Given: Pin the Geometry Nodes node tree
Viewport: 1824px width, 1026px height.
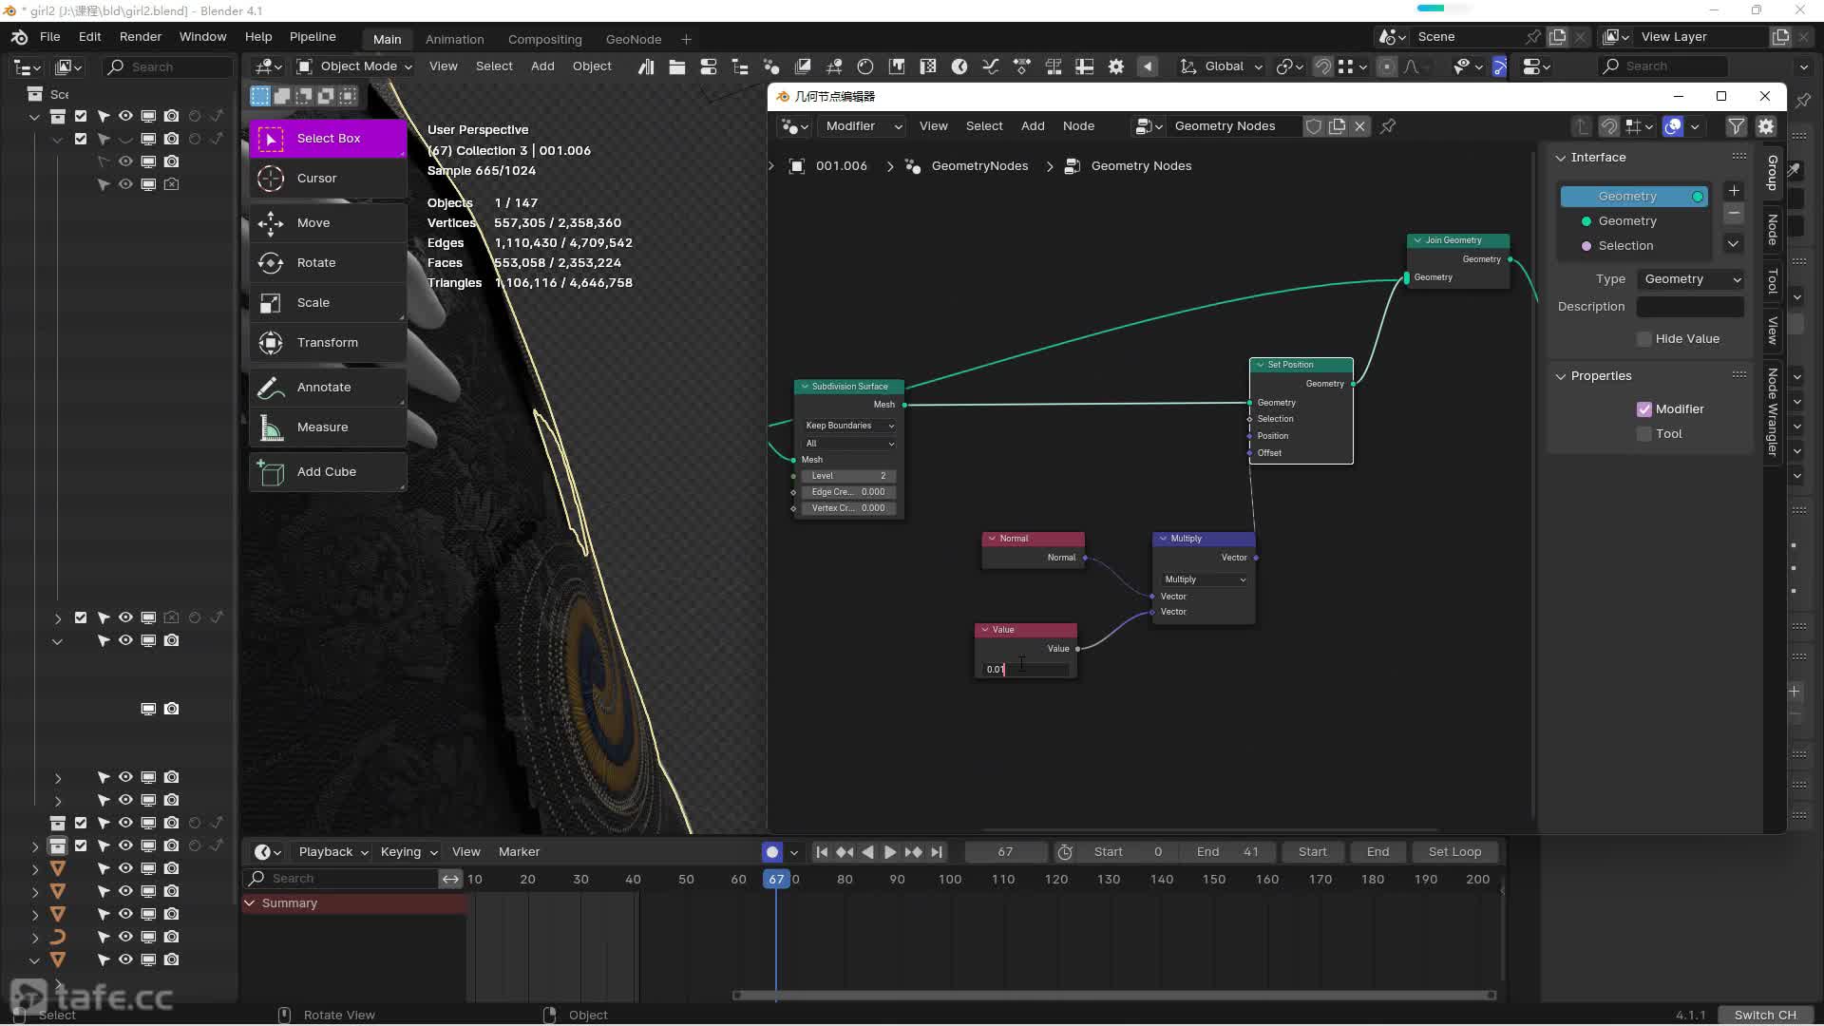Looking at the screenshot, I should 1388,126.
